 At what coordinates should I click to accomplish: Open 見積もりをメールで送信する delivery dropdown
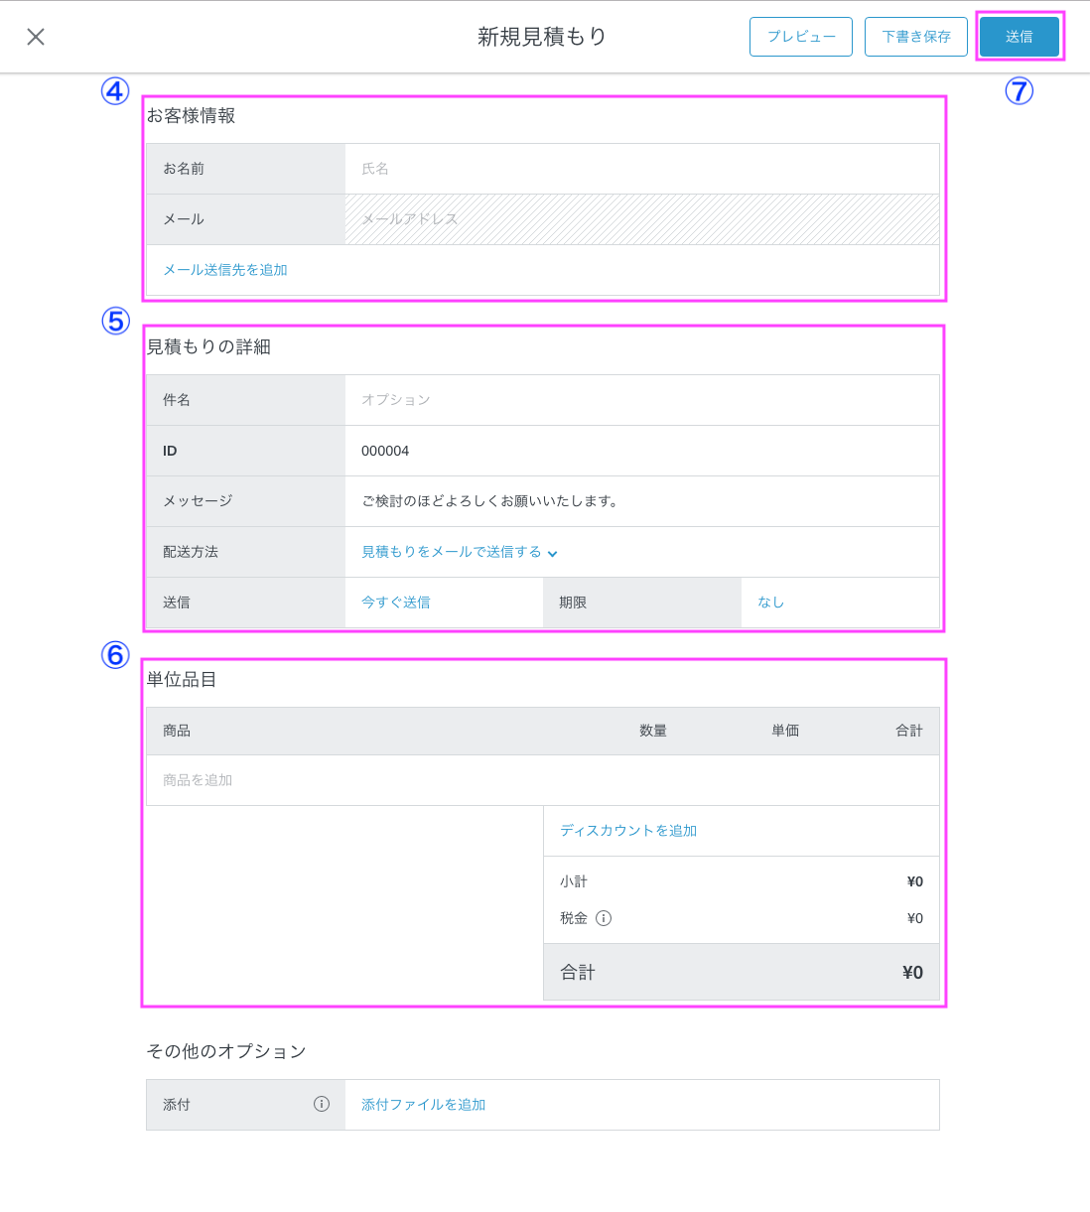[x=452, y=552]
